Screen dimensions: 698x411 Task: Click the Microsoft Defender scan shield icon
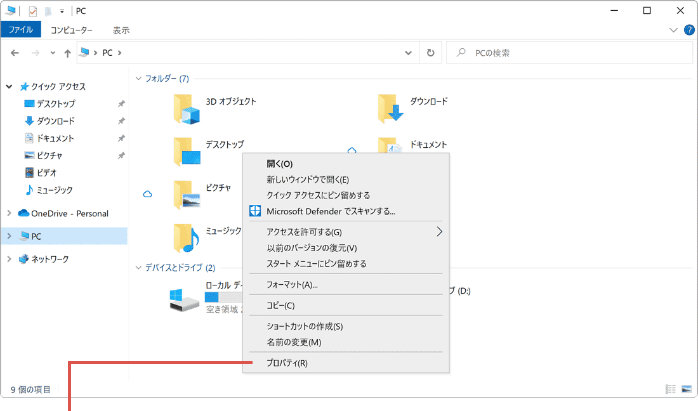point(256,211)
